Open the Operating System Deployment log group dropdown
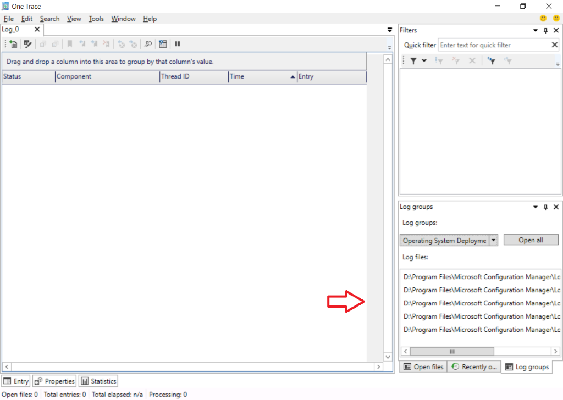563x400 pixels. (493, 240)
